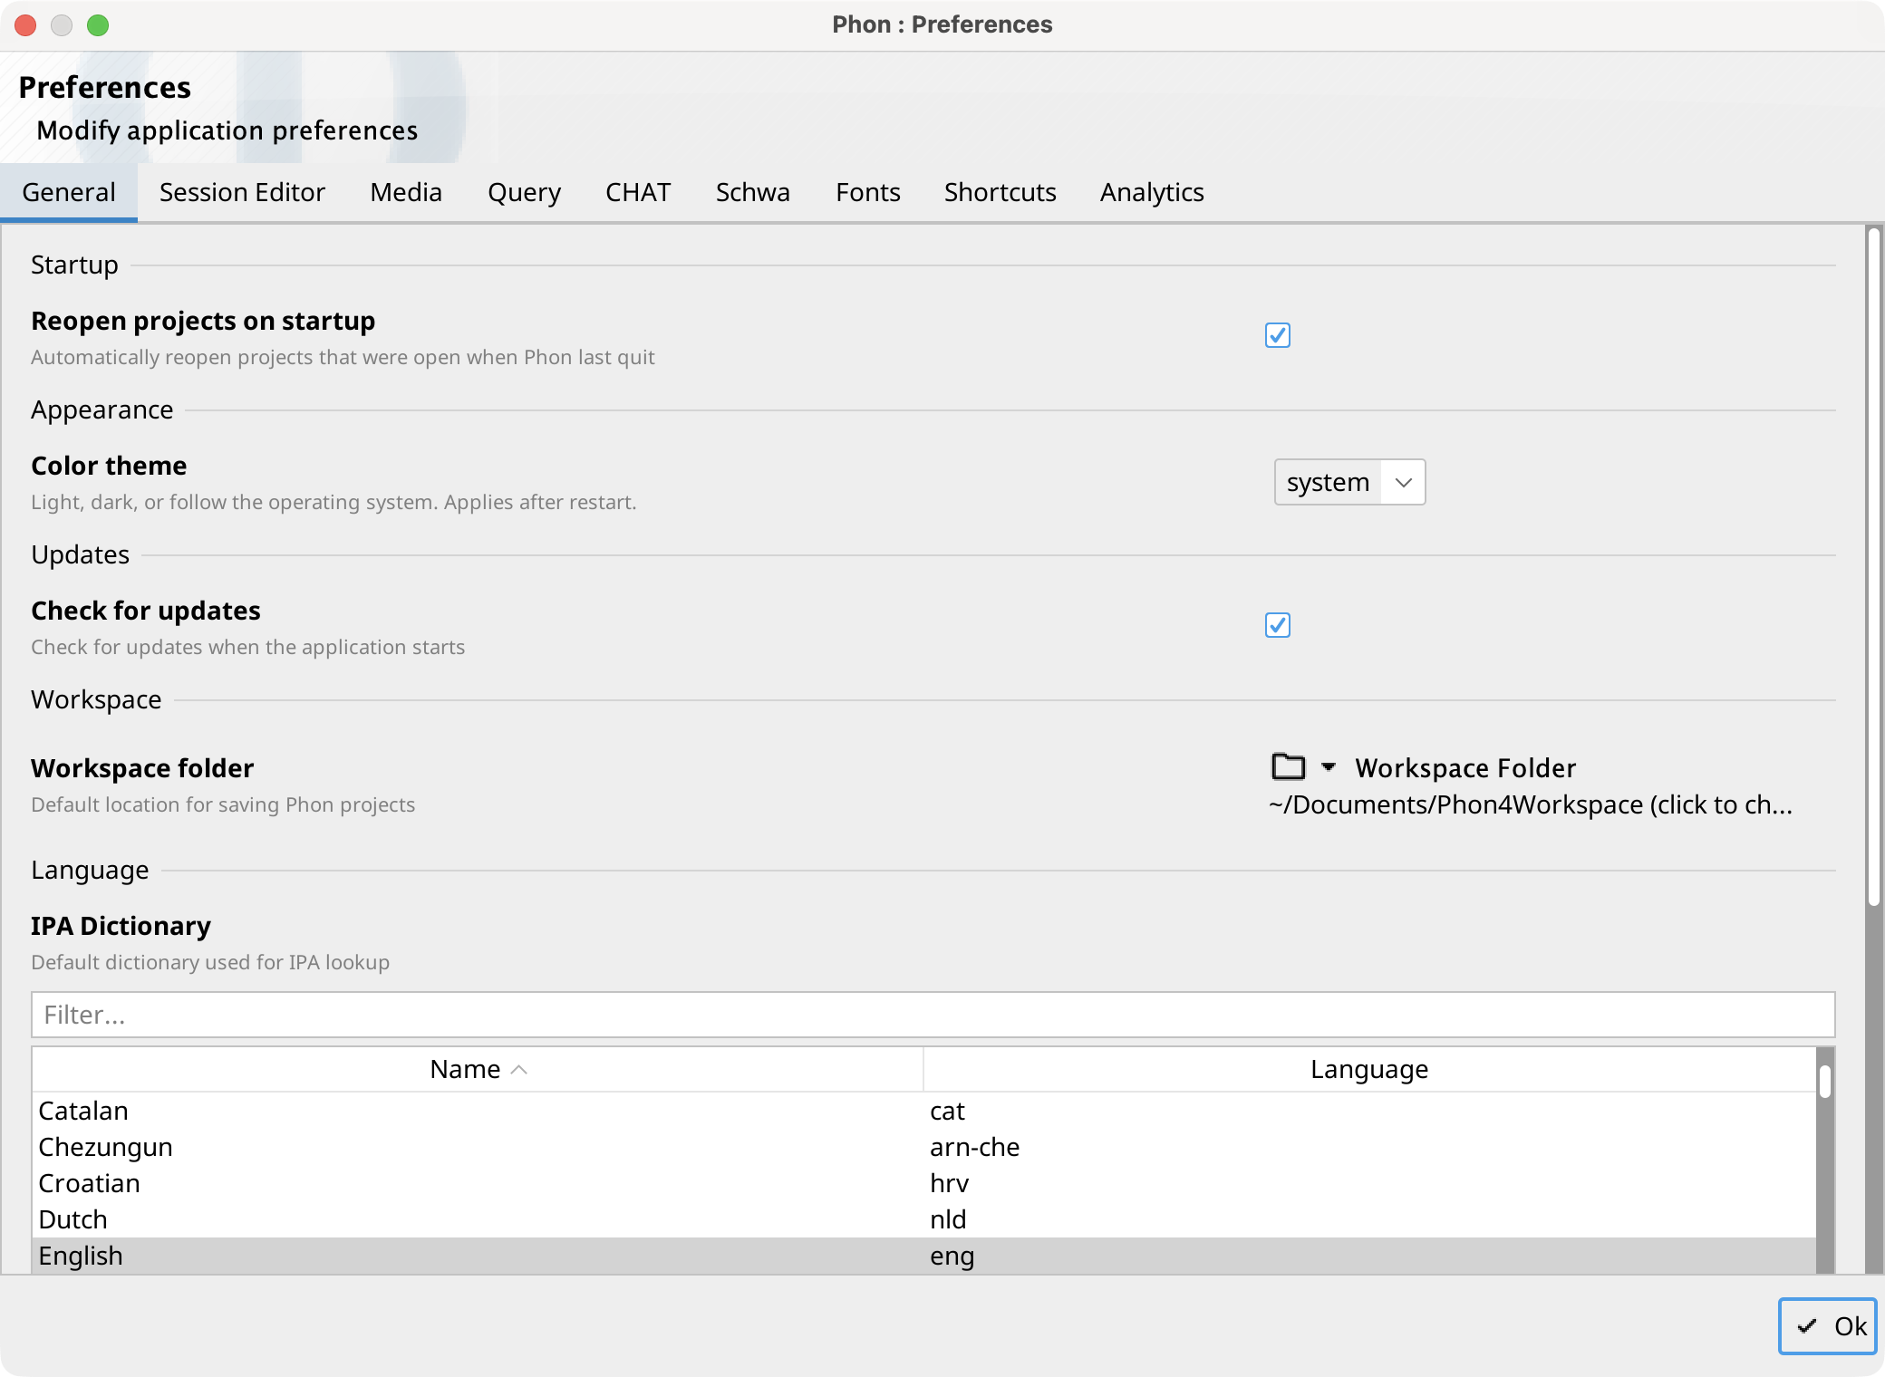
Task: Select the Chezungun dictionary row
Action: coord(924,1147)
